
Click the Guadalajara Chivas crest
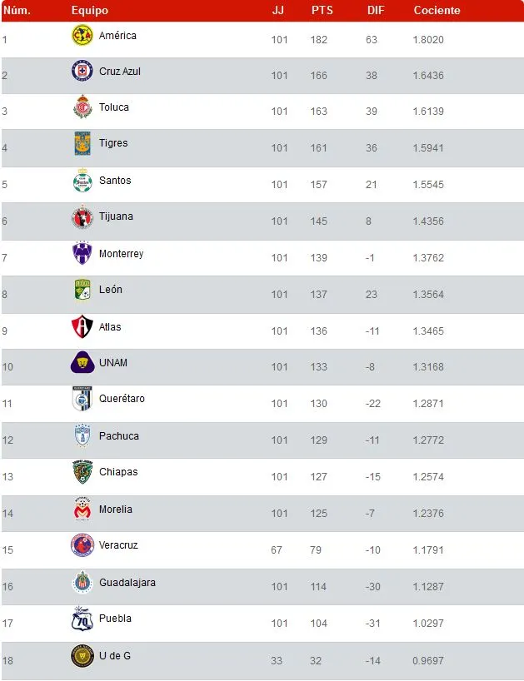point(82,583)
